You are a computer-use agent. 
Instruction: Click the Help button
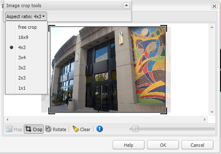pyautogui.click(x=128, y=145)
